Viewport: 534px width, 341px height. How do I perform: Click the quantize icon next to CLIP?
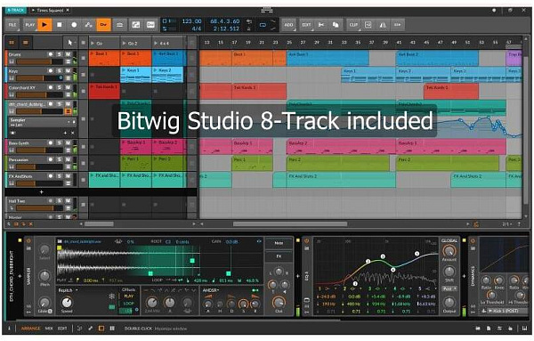click(368, 25)
